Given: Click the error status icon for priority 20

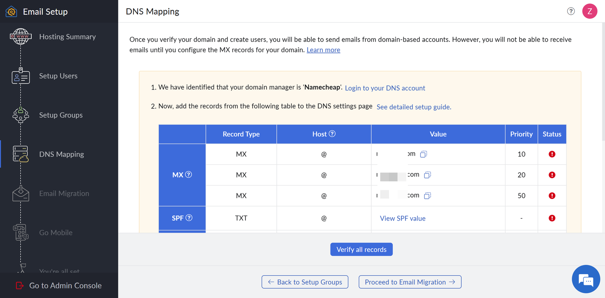Looking at the screenshot, I should point(552,175).
